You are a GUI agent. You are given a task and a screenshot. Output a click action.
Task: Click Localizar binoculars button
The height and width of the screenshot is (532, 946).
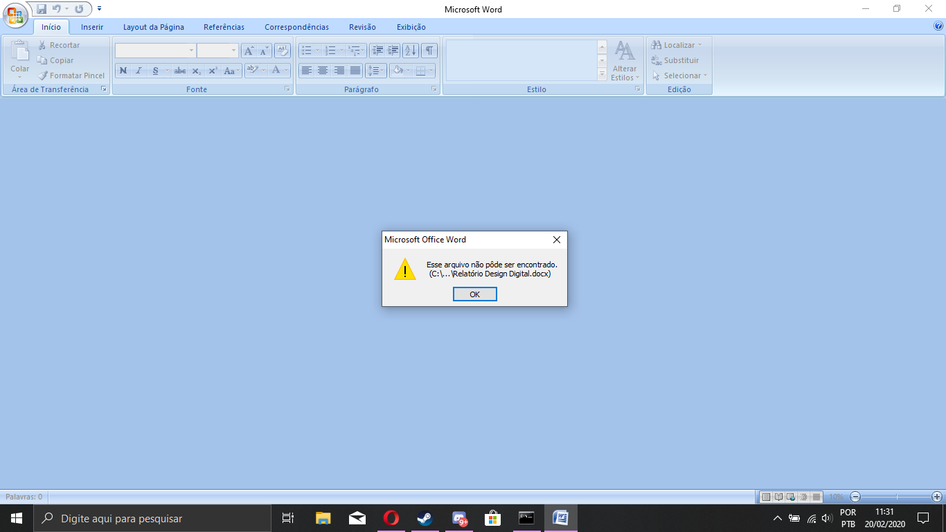[677, 45]
